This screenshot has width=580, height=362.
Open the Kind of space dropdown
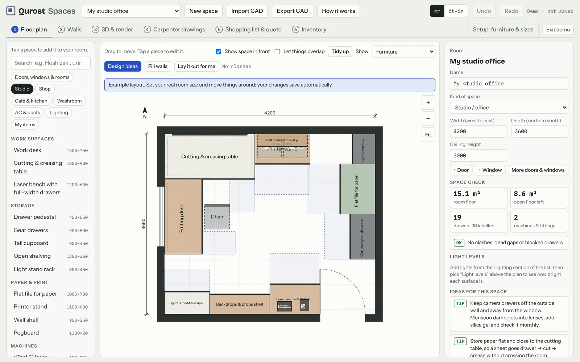pos(509,108)
